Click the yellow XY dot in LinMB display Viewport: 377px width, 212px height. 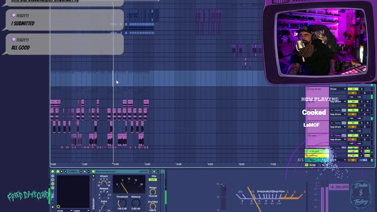click(58, 206)
